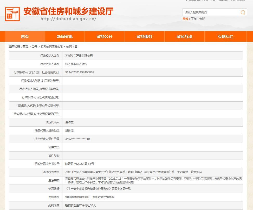Screen dimensions: 253x210
Task: Click the 行政相对人类别 label
Action: [x=50, y=64]
